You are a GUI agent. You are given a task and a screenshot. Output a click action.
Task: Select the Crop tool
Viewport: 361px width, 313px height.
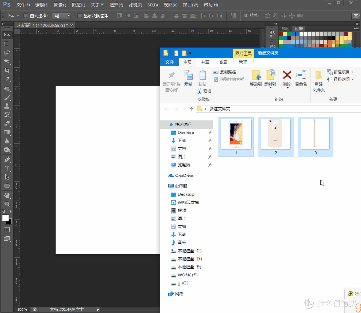pyautogui.click(x=7, y=70)
